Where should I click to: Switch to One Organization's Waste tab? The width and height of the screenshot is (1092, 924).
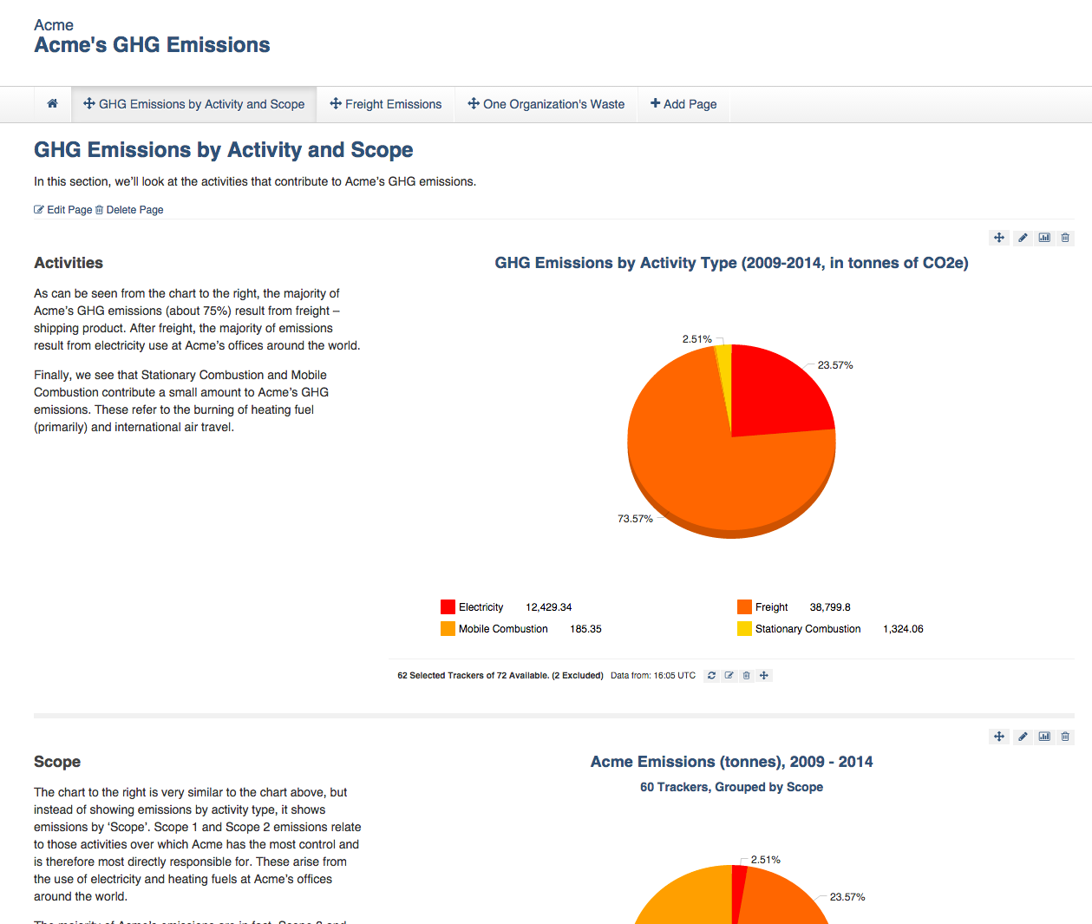coord(546,104)
